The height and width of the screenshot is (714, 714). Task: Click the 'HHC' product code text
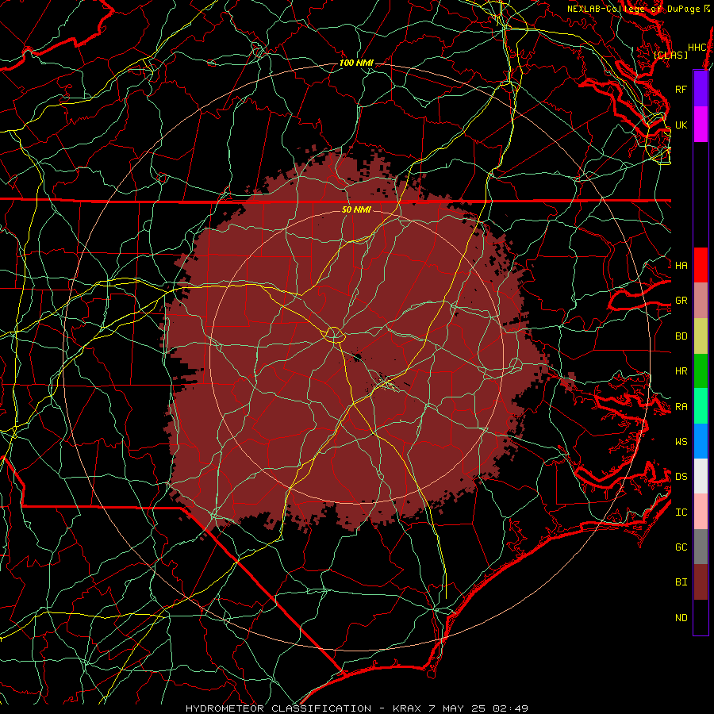pos(697,48)
